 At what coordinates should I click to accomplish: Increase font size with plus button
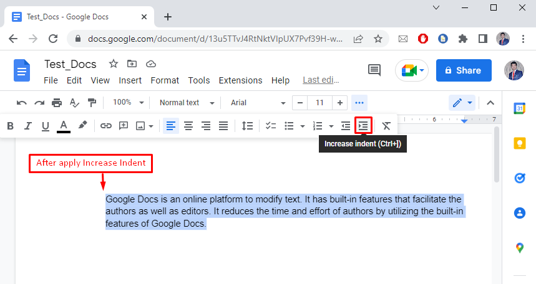(x=340, y=103)
